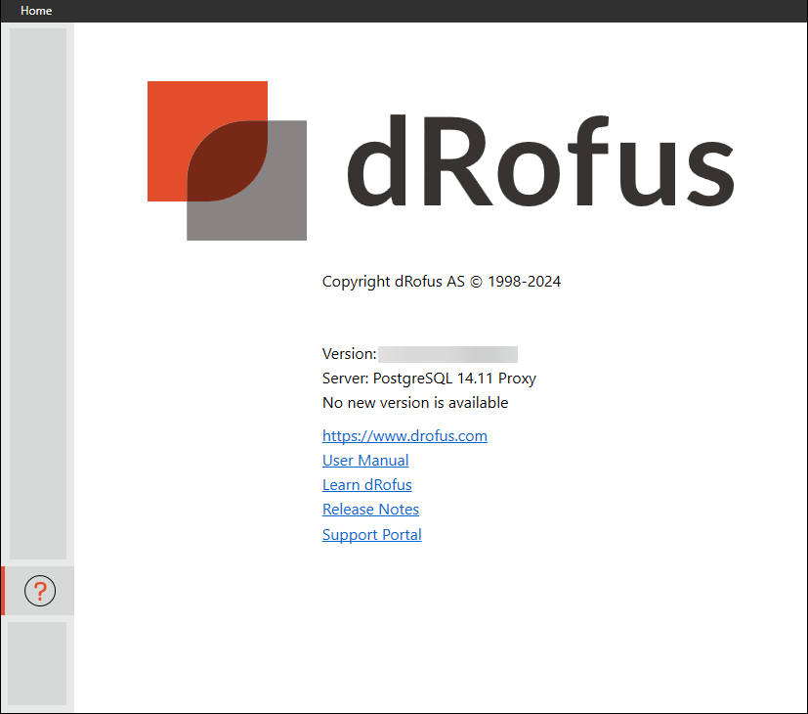808x714 pixels.
Task: Click the Server PostgreSQL 14.11 Proxy text
Action: 429,379
